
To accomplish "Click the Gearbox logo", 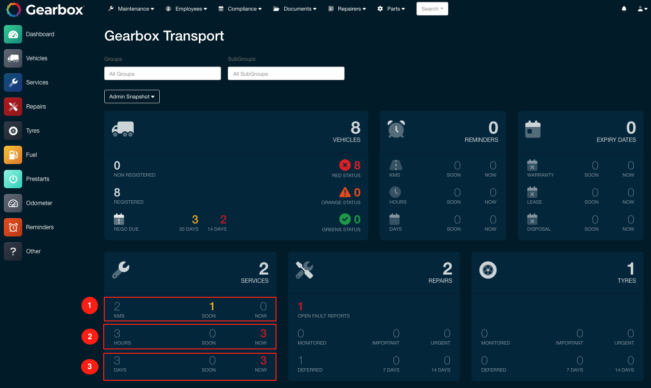I will [45, 9].
